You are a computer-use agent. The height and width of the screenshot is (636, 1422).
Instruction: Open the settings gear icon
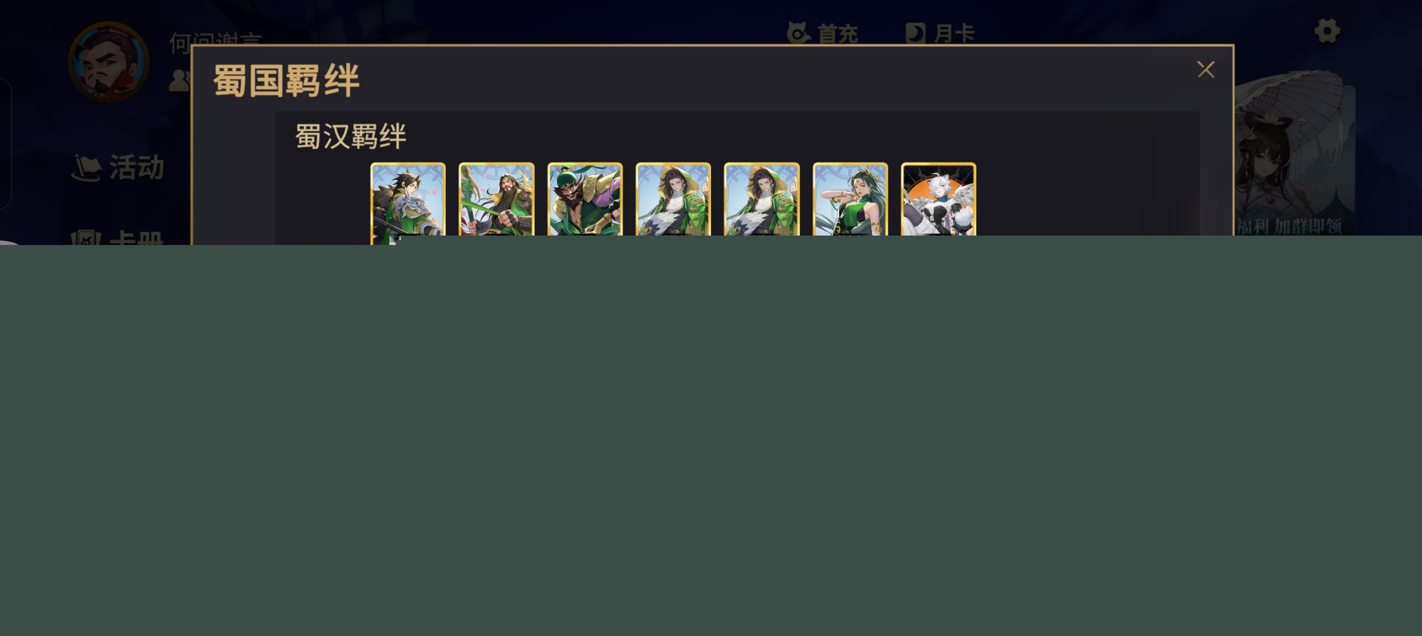pyautogui.click(x=1327, y=31)
